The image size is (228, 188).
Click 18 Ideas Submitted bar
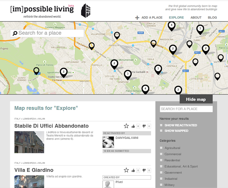tap(127, 151)
